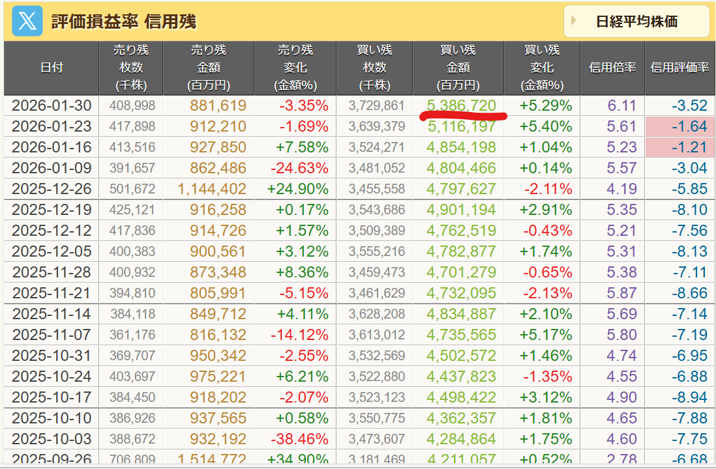Screen dimensions: 716x469
Task: Click the 信用評価率 column header
Action: [679, 68]
